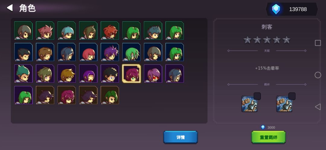Select the red spiky-haired character in the green row
326x150 pixels.
tap(110, 30)
